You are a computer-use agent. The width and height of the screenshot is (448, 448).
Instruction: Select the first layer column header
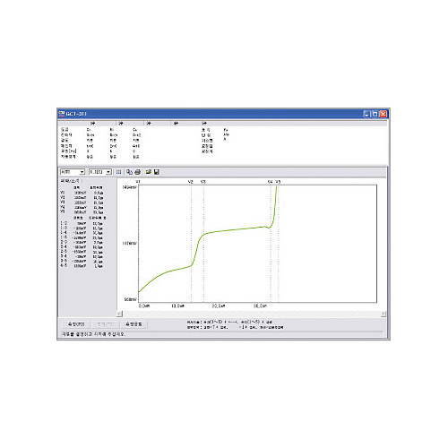[93, 123]
